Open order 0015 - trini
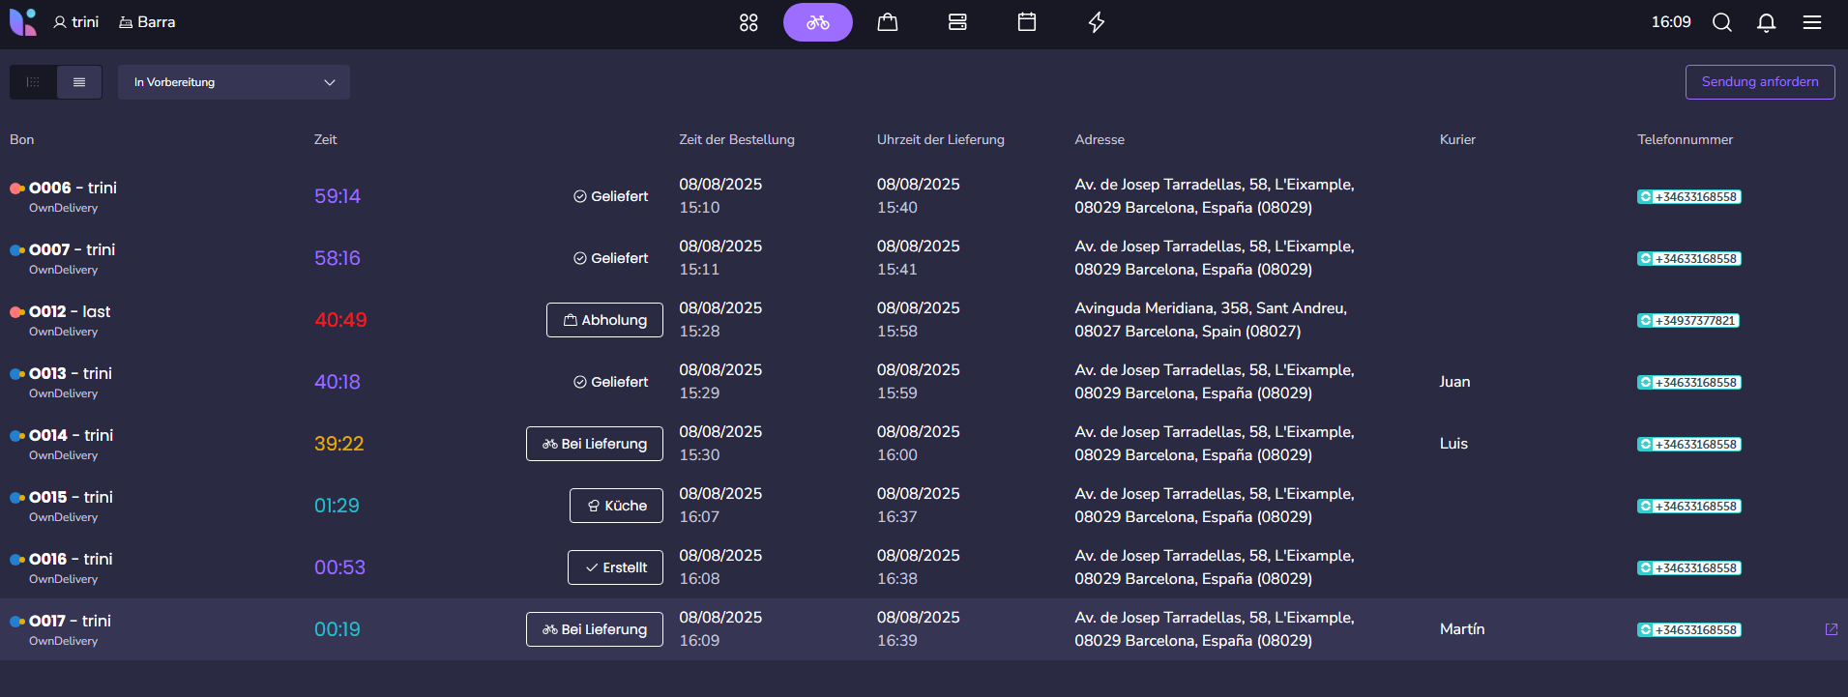The width and height of the screenshot is (1848, 697). click(71, 497)
